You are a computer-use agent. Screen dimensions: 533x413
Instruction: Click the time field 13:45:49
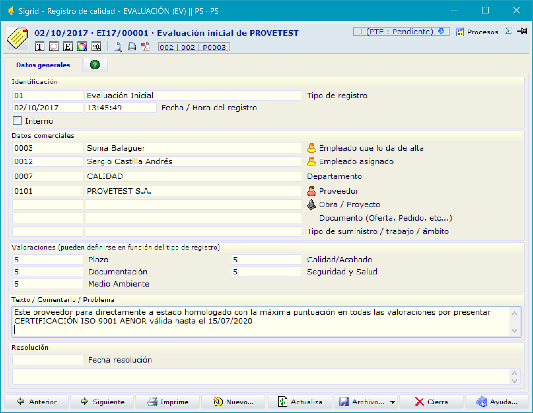[x=120, y=108]
